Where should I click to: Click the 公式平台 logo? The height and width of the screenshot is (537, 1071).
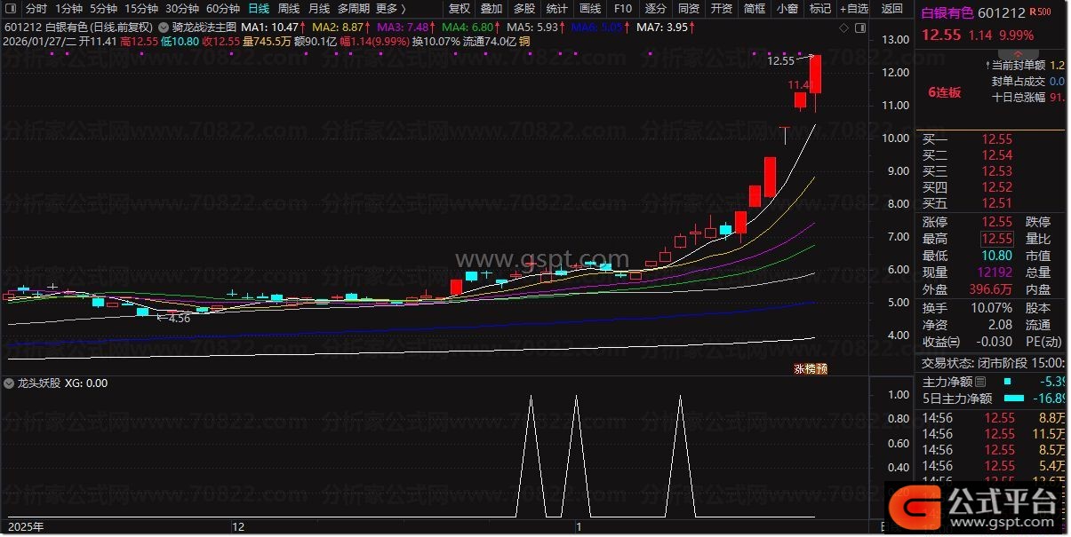click(978, 507)
